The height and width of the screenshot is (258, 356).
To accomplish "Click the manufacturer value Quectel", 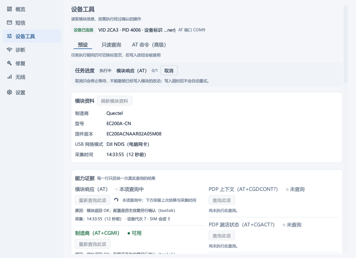I will 115,113.
